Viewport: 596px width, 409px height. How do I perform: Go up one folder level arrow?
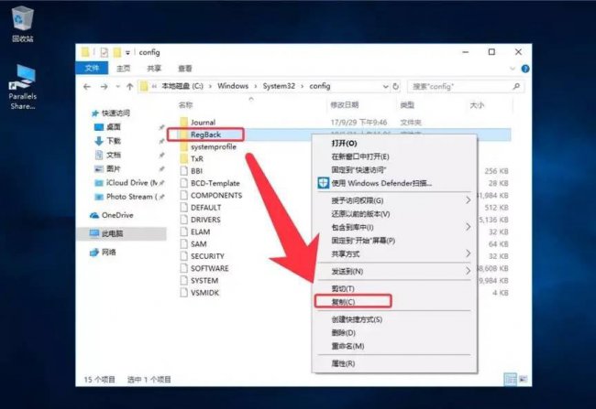[129, 87]
